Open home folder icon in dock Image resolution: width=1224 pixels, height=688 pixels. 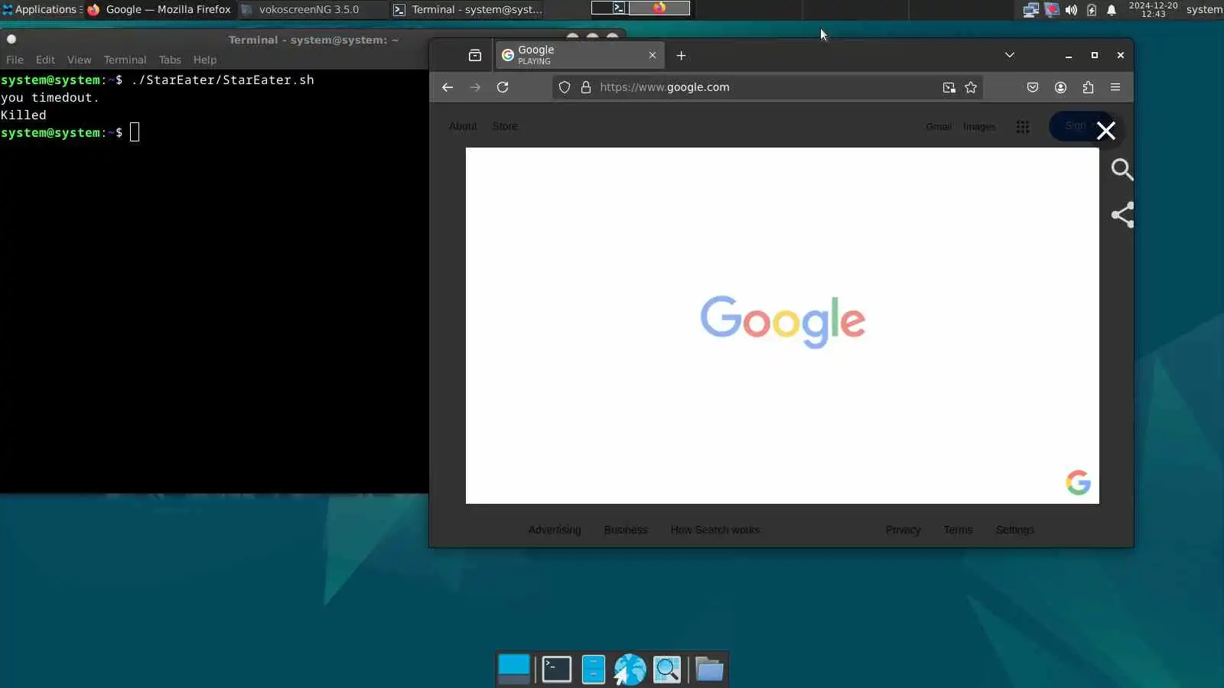[x=709, y=670]
